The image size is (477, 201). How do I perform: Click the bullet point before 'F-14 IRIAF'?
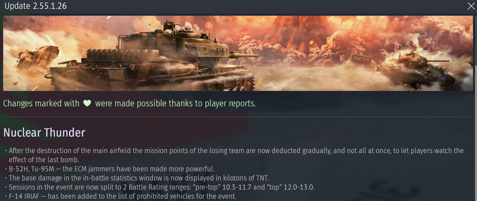6,196
